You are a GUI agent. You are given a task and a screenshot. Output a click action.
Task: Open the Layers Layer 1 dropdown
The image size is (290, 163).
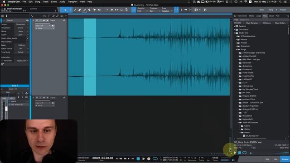(22, 35)
